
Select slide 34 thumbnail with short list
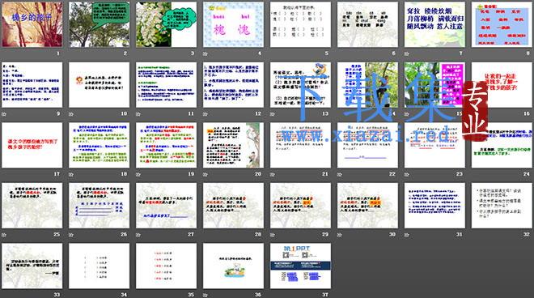(x=99, y=266)
